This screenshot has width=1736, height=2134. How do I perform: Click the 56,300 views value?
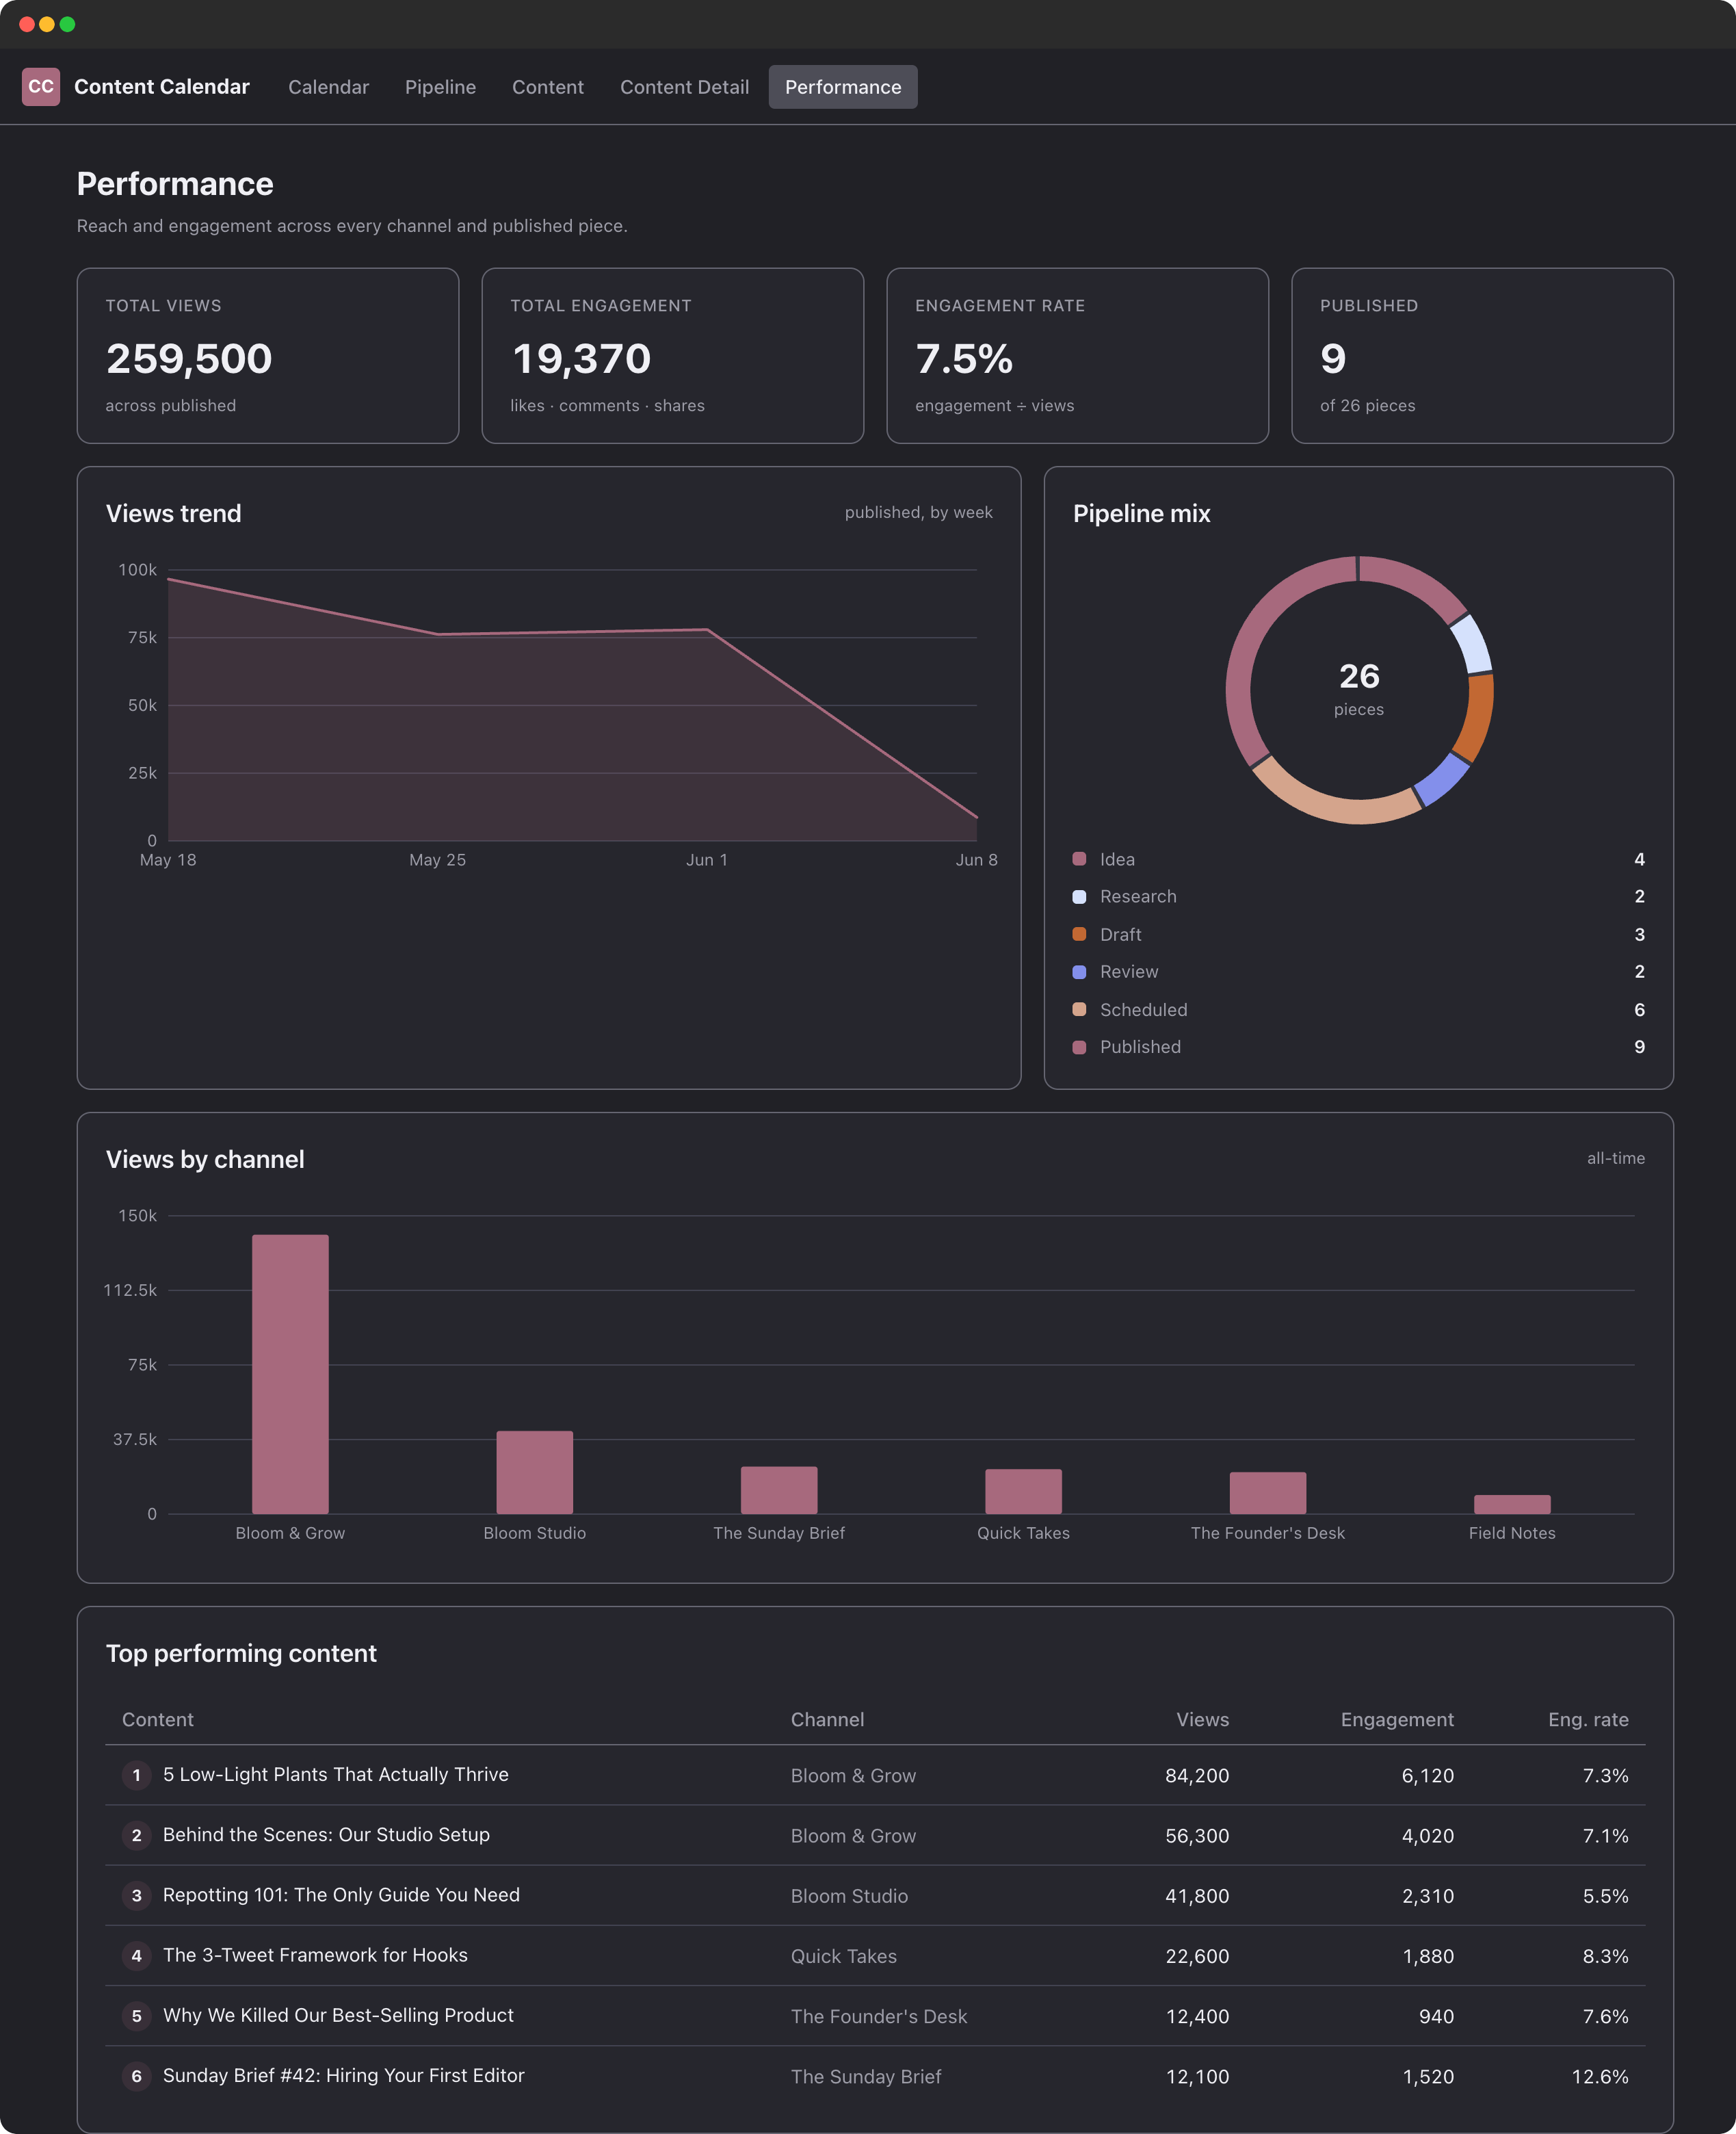point(1197,1835)
